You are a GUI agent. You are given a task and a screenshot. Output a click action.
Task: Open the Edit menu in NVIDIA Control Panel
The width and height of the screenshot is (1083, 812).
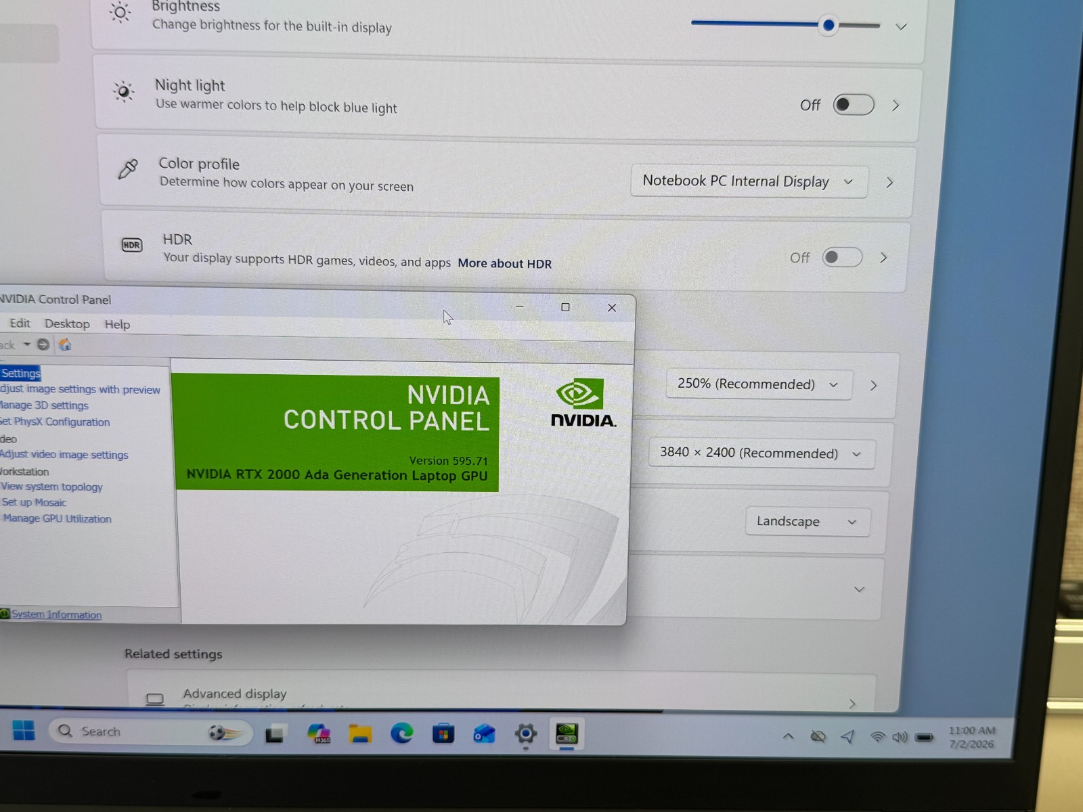(x=20, y=323)
